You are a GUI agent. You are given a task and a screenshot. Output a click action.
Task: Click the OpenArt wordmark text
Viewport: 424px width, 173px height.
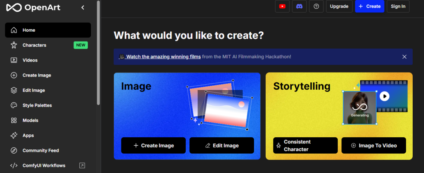coord(42,8)
